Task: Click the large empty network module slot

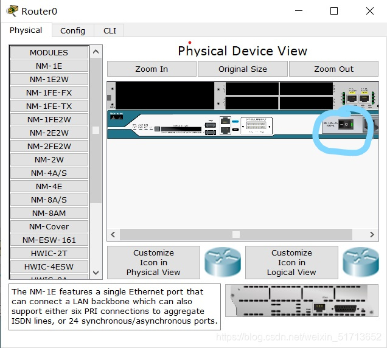Action: [165, 96]
